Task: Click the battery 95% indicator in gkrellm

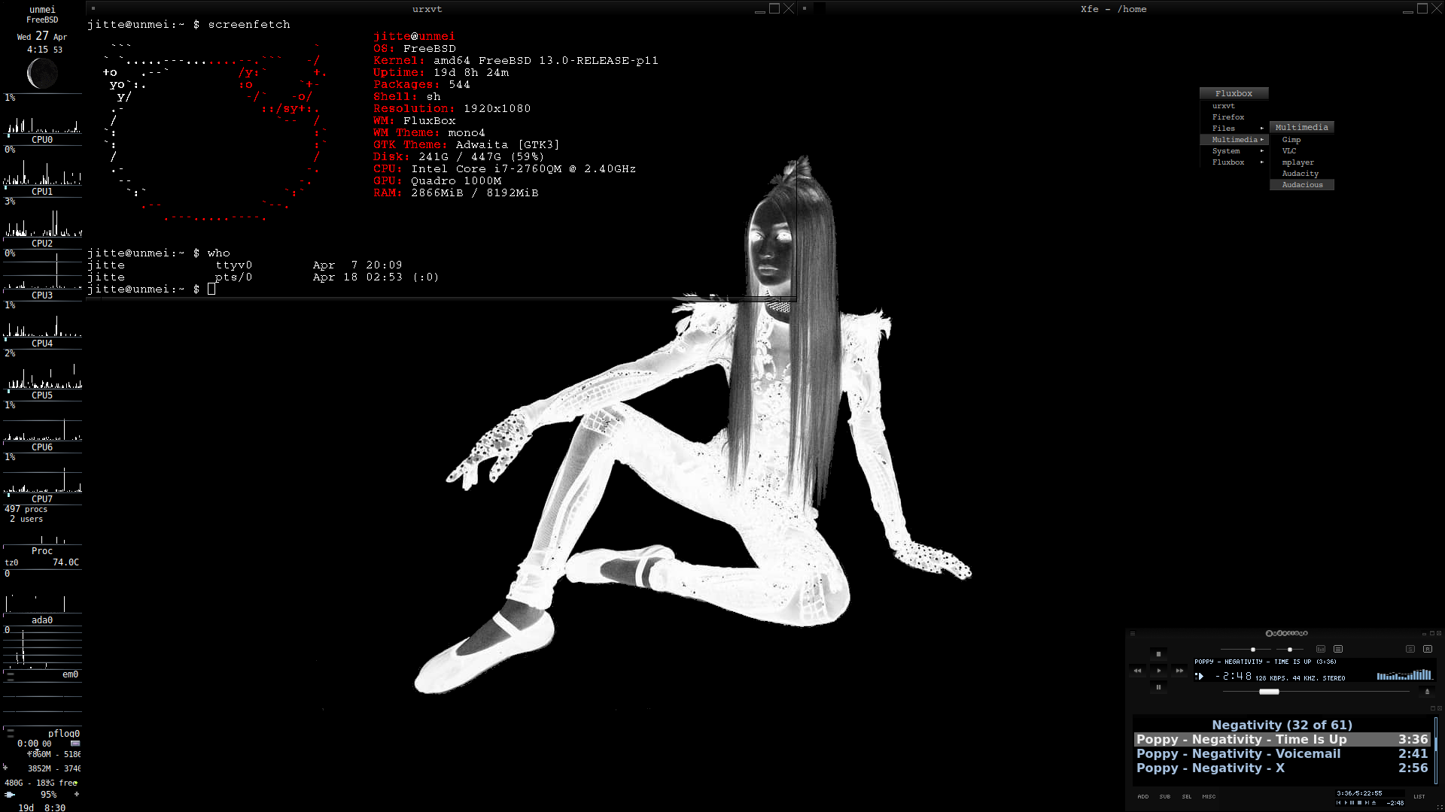Action: [x=48, y=795]
